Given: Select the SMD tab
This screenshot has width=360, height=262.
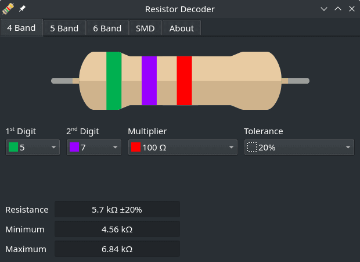Looking at the screenshot, I should (x=145, y=28).
